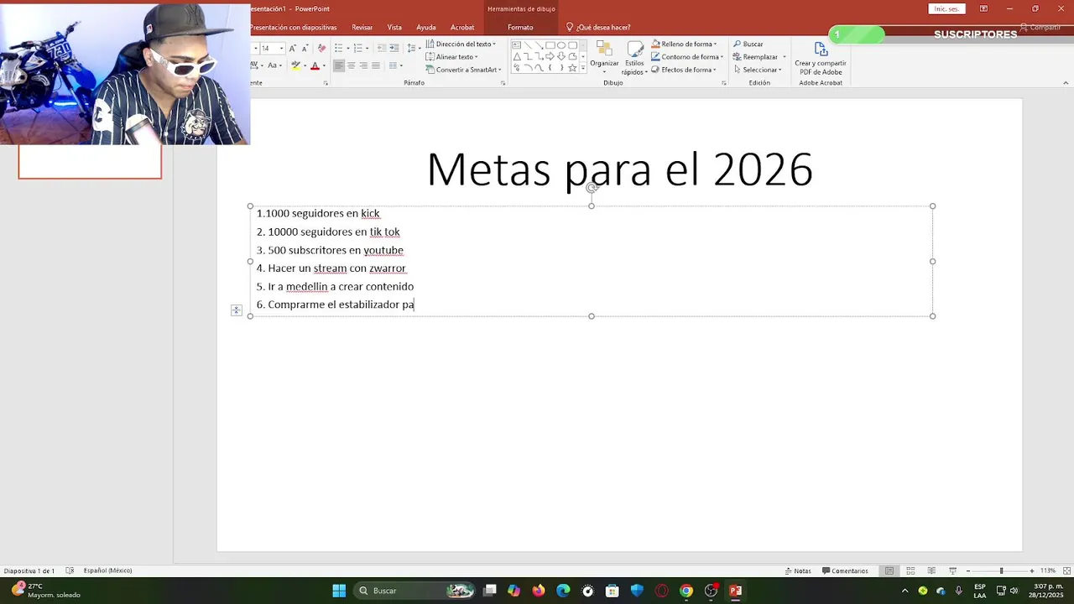
Task: Open Efectos de forma options
Action: (684, 70)
